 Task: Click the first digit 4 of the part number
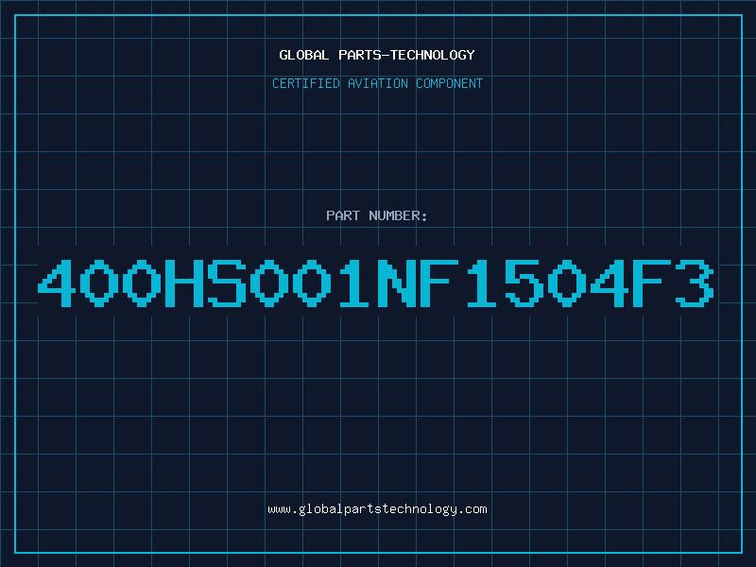point(57,283)
